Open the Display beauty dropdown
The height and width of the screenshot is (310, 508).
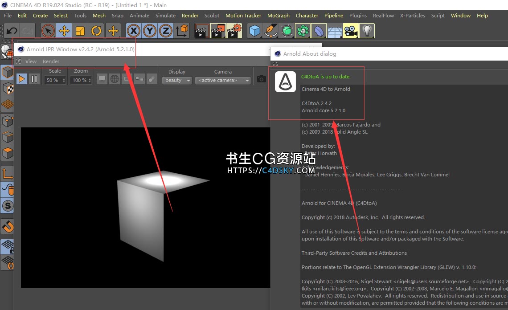[177, 80]
